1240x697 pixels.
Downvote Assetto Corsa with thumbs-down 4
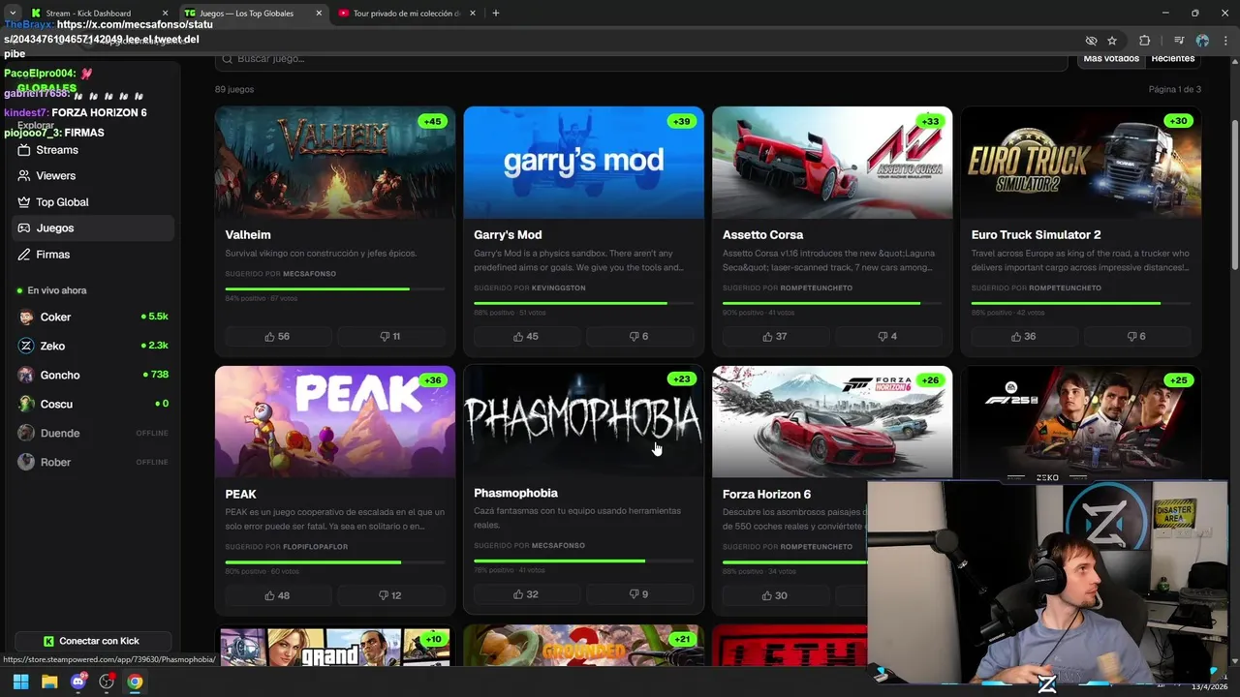pos(889,336)
